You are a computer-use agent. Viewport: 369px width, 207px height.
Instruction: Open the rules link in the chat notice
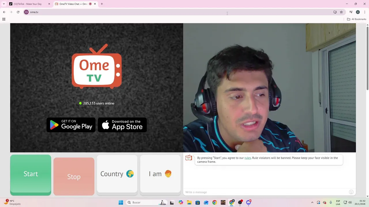click(x=248, y=158)
